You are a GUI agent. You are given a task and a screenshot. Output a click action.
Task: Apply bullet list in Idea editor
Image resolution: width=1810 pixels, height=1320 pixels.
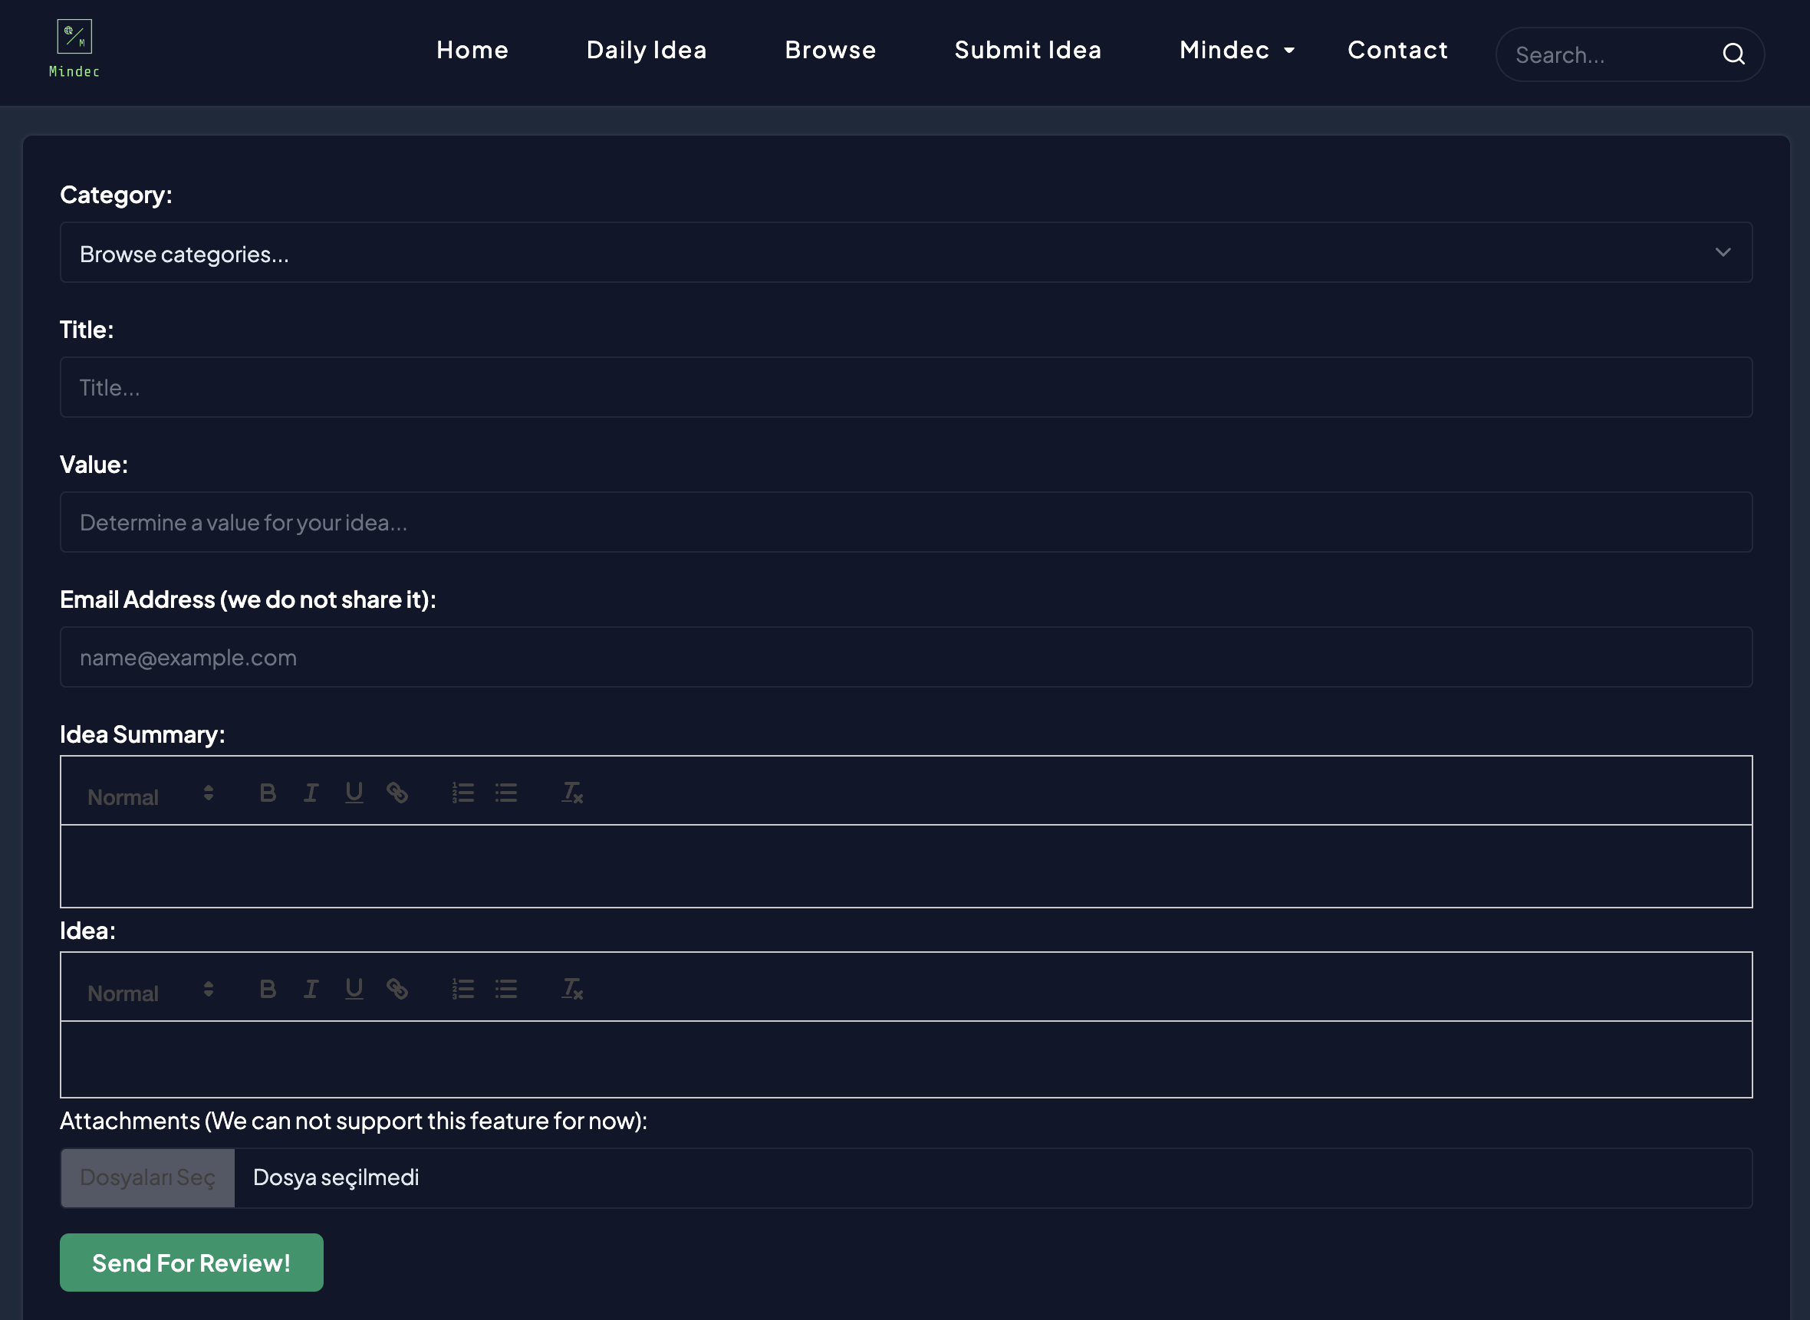506,989
